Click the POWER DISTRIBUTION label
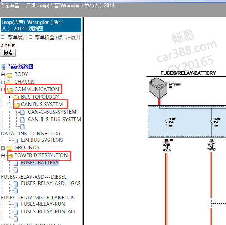This screenshot has width=226, height=225. [41, 155]
